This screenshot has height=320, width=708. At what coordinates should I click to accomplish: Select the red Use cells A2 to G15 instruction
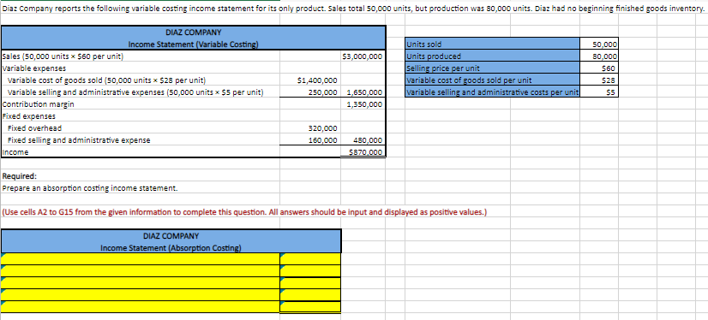pos(244,212)
